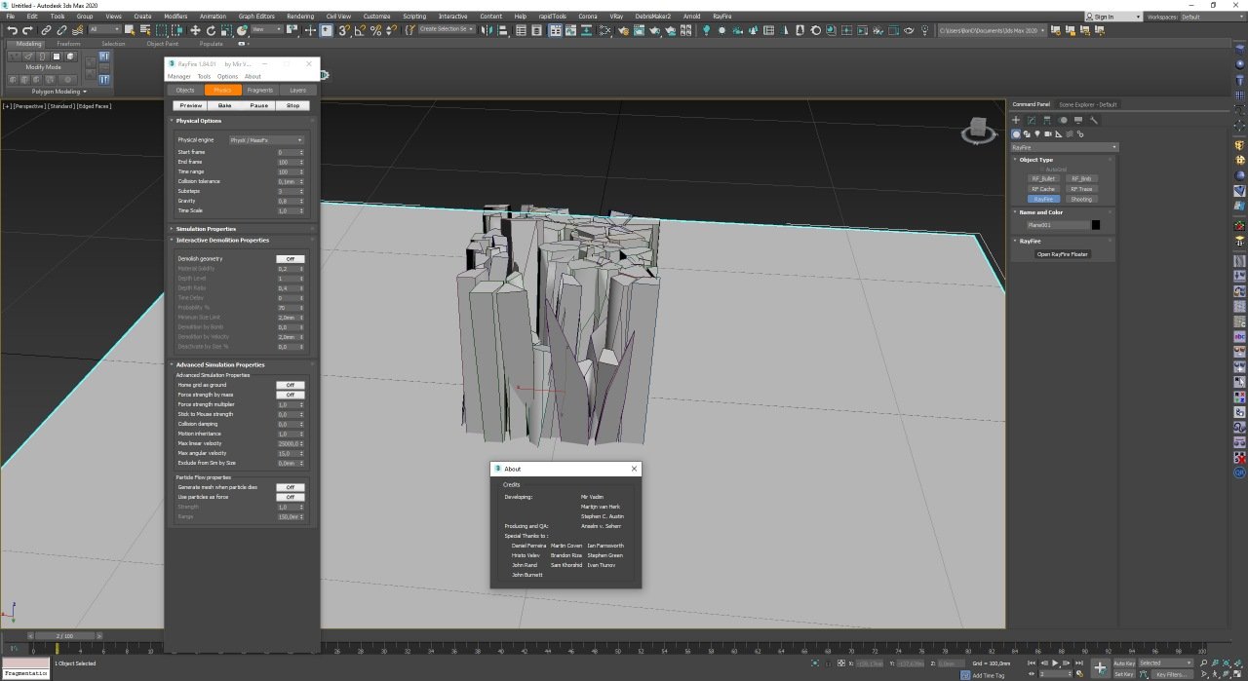Switch to Cameras object category icon
The height and width of the screenshot is (681, 1248).
coord(1048,133)
